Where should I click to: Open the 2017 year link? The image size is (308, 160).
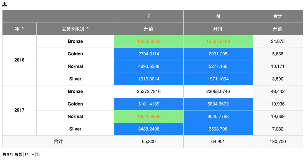pos(20,110)
